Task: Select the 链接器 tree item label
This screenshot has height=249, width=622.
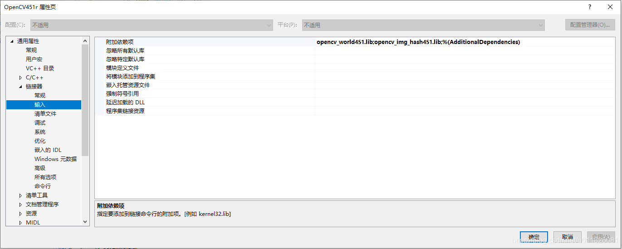Action: (x=34, y=87)
